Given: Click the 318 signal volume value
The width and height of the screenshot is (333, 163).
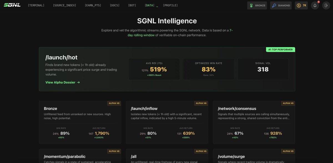Looking at the screenshot, I should coord(263,69).
